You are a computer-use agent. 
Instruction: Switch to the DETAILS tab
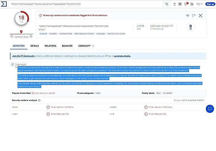pyautogui.click(x=35, y=46)
